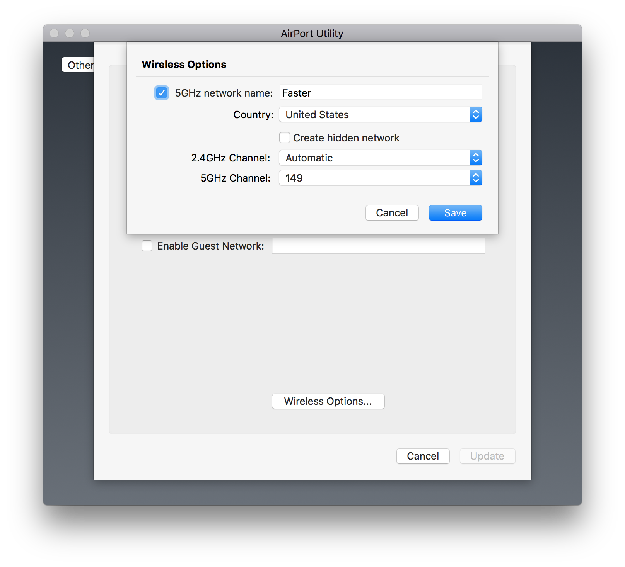Viewport: 625px width, 567px height.
Task: Click the Guest Network name field
Action: (x=379, y=246)
